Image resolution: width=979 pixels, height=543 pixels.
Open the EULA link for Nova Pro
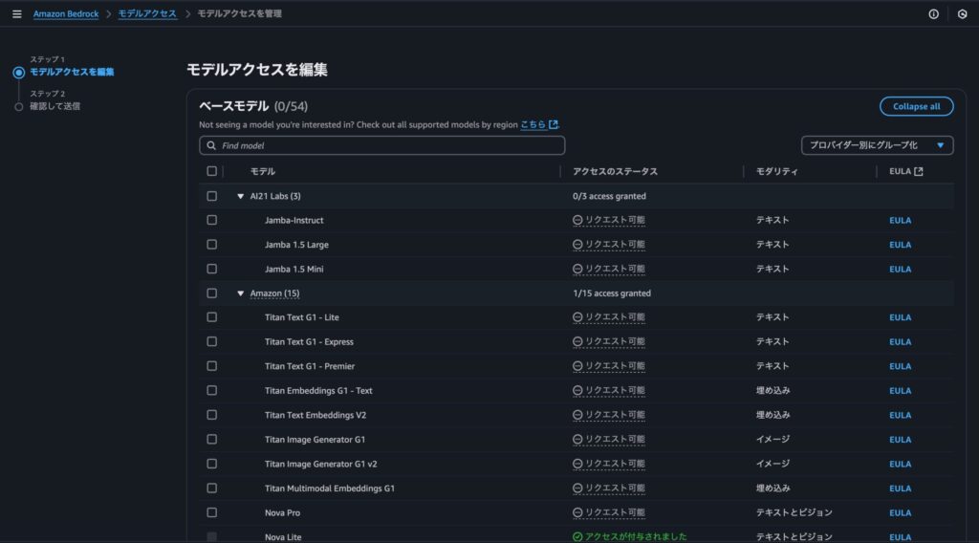(x=900, y=512)
